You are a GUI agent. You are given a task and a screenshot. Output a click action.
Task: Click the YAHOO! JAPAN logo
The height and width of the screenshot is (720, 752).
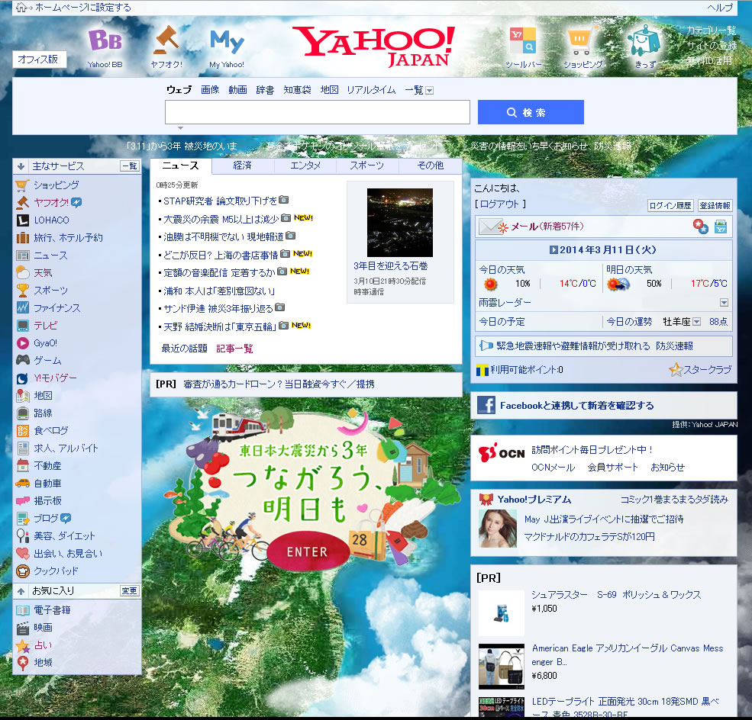pos(373,47)
